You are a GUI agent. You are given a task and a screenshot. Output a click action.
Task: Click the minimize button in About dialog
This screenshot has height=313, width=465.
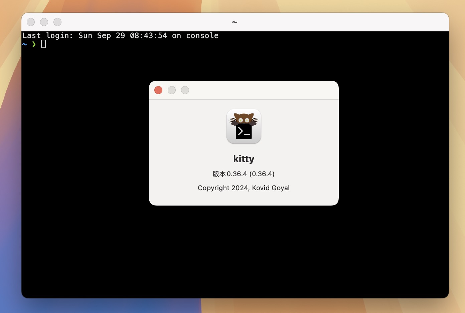172,90
